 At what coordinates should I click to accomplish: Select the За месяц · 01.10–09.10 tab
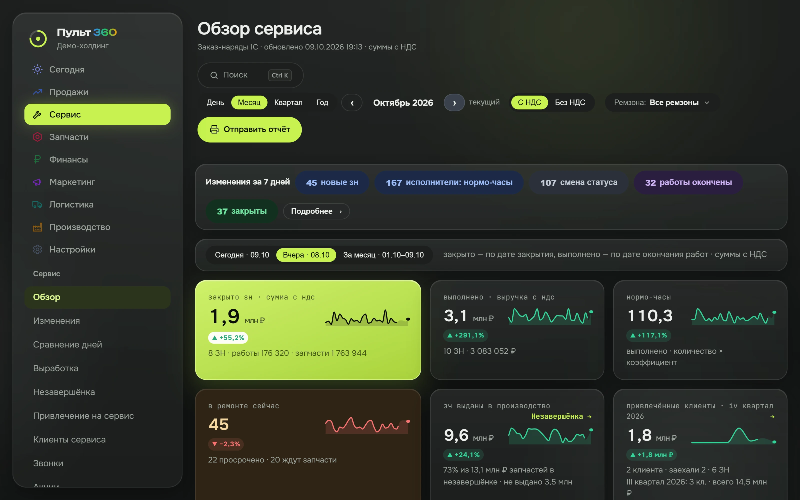[x=383, y=255]
